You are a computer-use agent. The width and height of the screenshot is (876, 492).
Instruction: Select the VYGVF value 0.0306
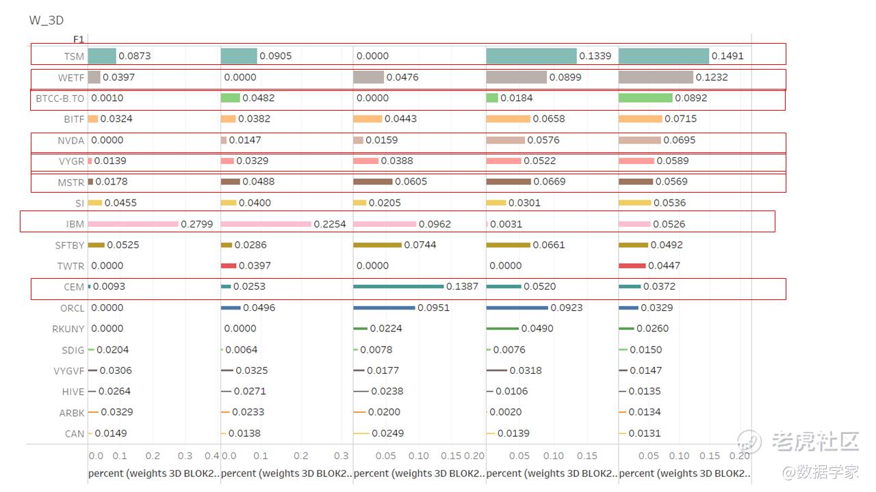pyautogui.click(x=116, y=370)
